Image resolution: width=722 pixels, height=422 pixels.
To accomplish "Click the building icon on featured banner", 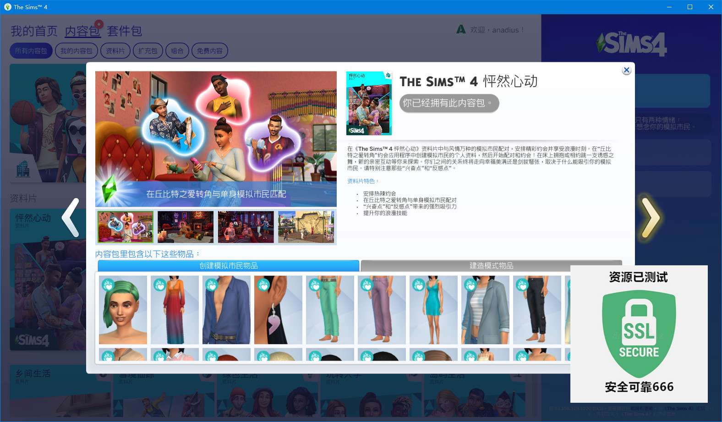I will tap(23, 169).
